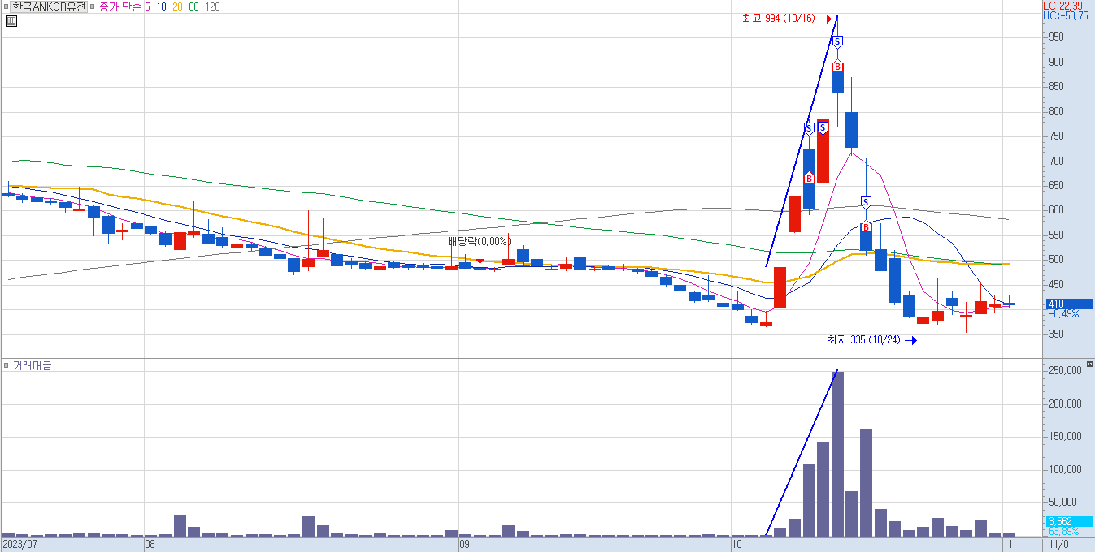Click the 08 month axis label
The height and width of the screenshot is (552, 1095).
150,544
